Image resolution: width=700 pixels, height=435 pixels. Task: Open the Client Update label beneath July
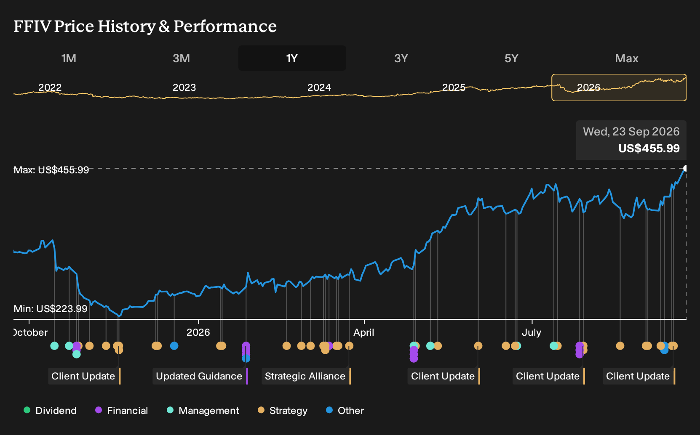549,376
